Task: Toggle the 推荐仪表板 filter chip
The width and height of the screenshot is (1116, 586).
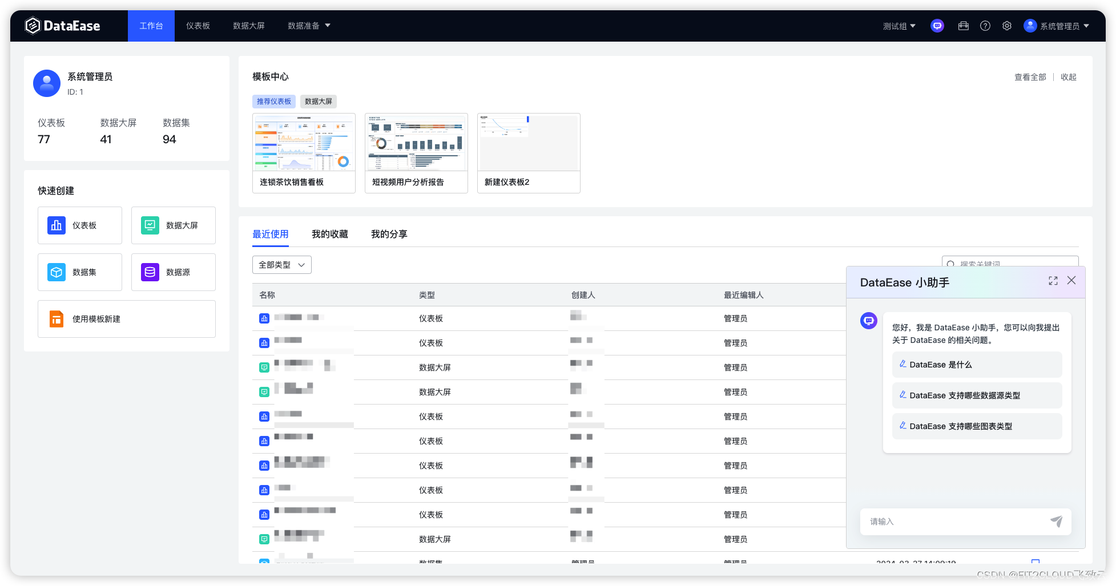Action: tap(273, 101)
